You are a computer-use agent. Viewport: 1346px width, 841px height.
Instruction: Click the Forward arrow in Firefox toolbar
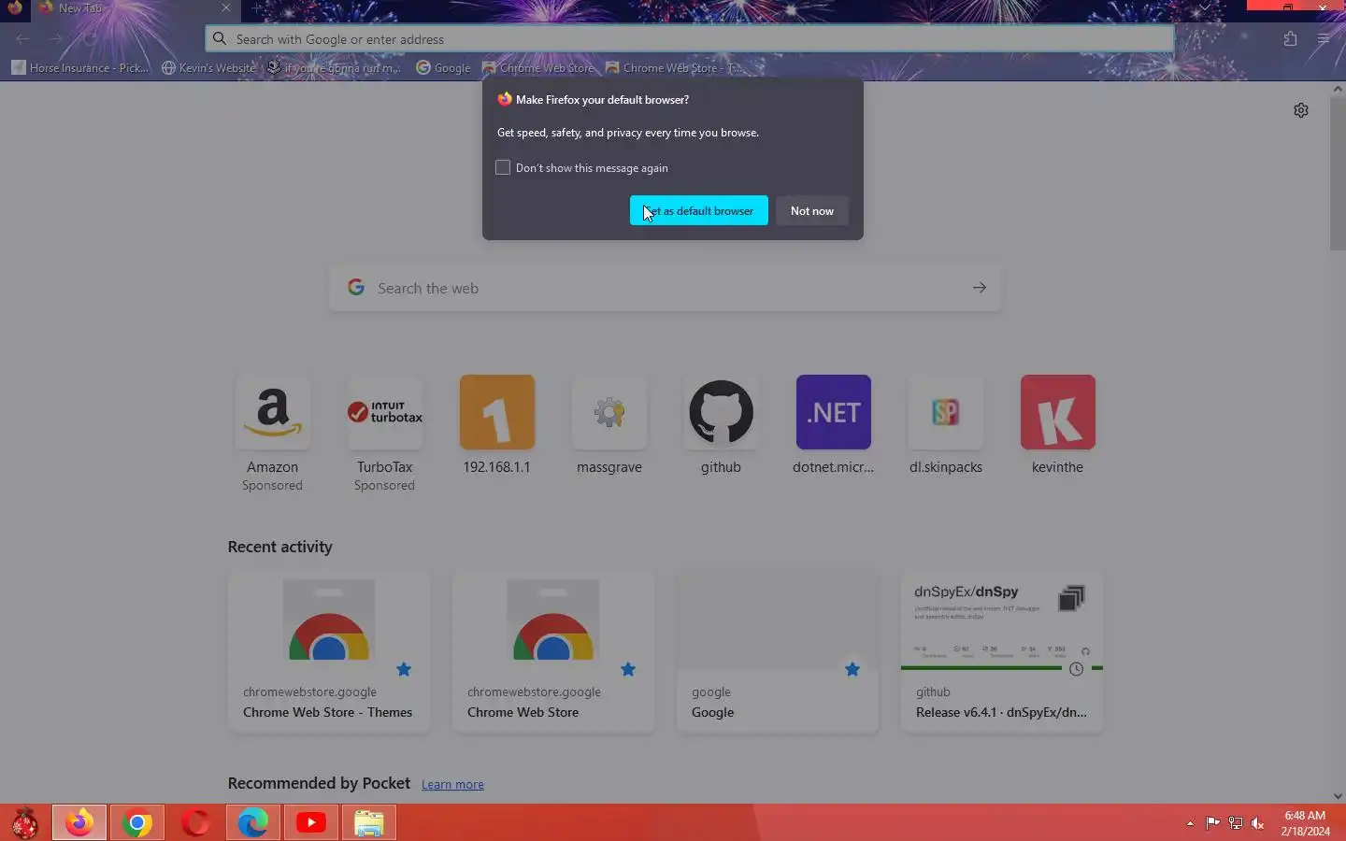point(56,39)
